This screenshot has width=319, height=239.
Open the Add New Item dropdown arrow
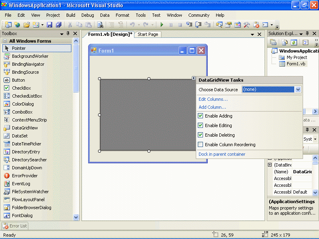(42, 25)
